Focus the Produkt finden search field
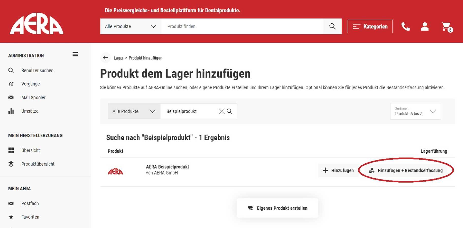The width and height of the screenshot is (463, 228). coord(243,26)
